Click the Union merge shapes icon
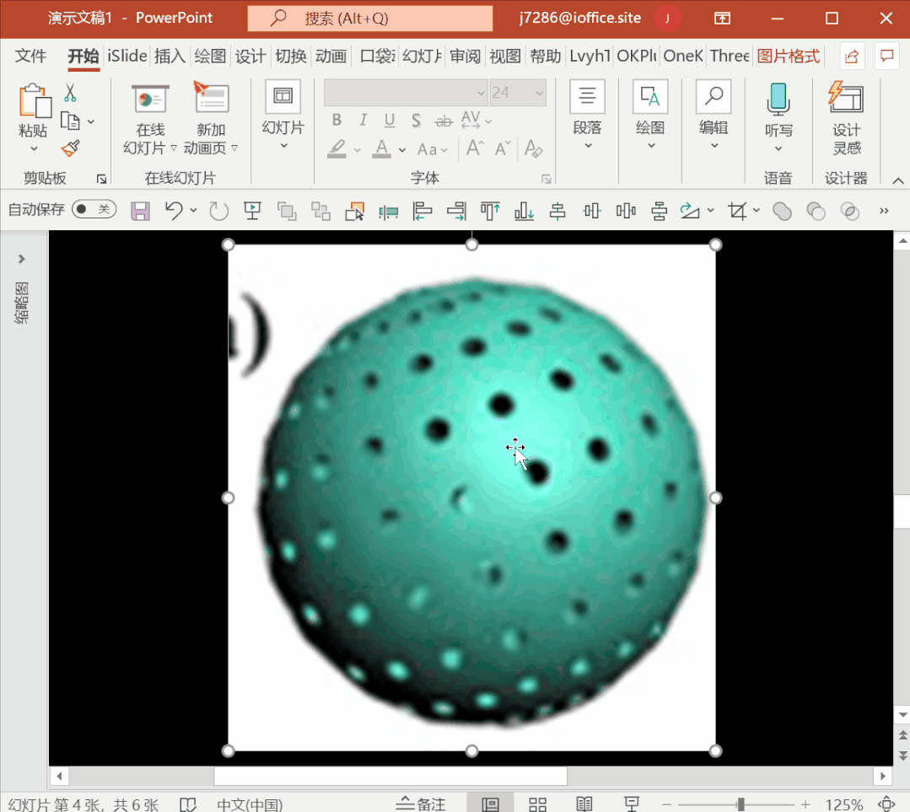Image resolution: width=910 pixels, height=812 pixels. (782, 212)
